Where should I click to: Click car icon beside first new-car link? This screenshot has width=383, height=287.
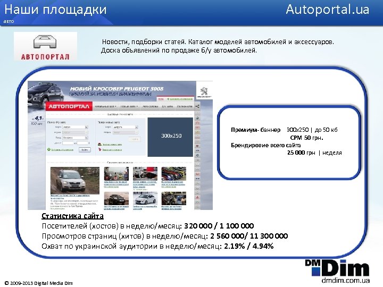pos(99,144)
